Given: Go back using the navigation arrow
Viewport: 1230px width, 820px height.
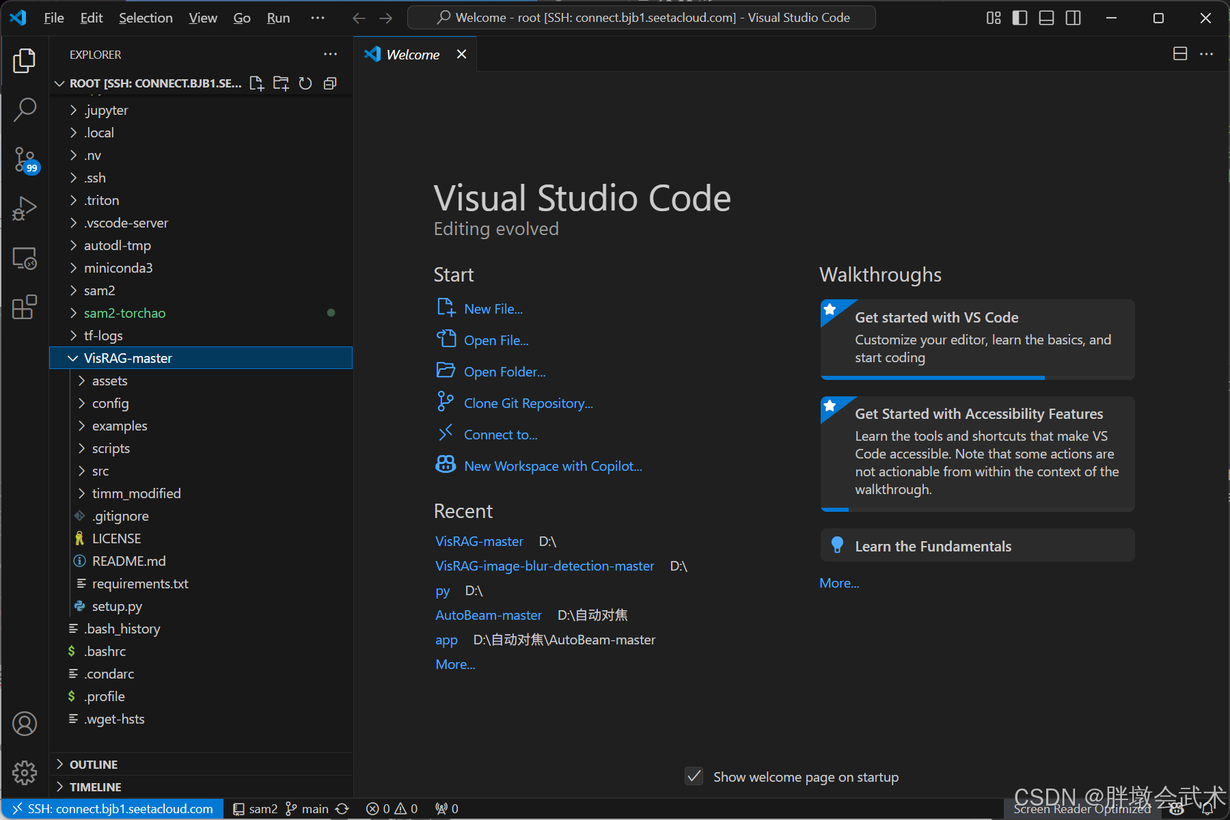Looking at the screenshot, I should tap(359, 18).
